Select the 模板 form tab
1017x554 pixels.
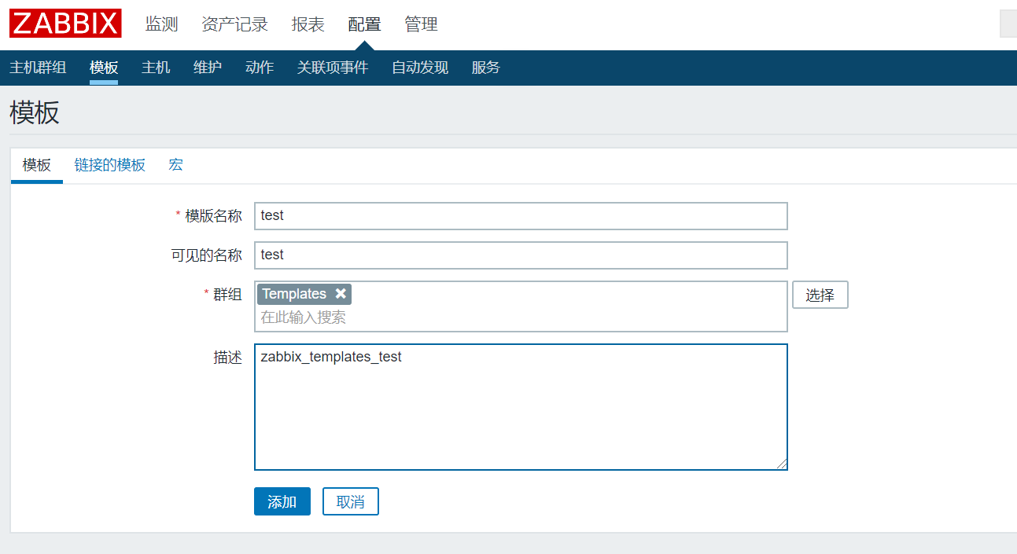(37, 165)
